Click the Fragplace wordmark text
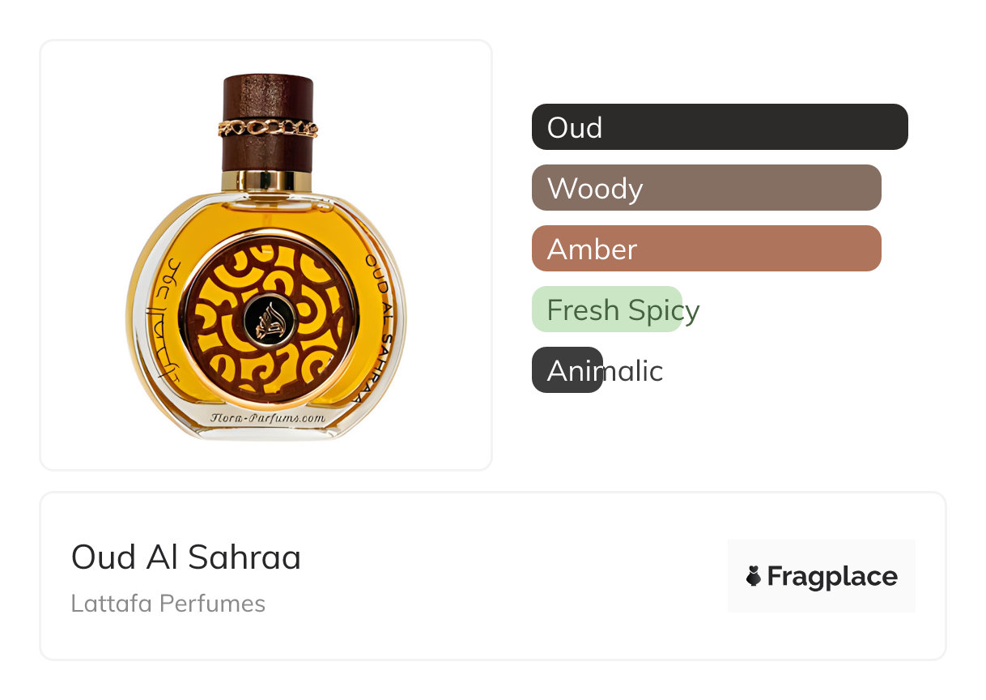Screen dimensions: 986x700 pos(832,577)
